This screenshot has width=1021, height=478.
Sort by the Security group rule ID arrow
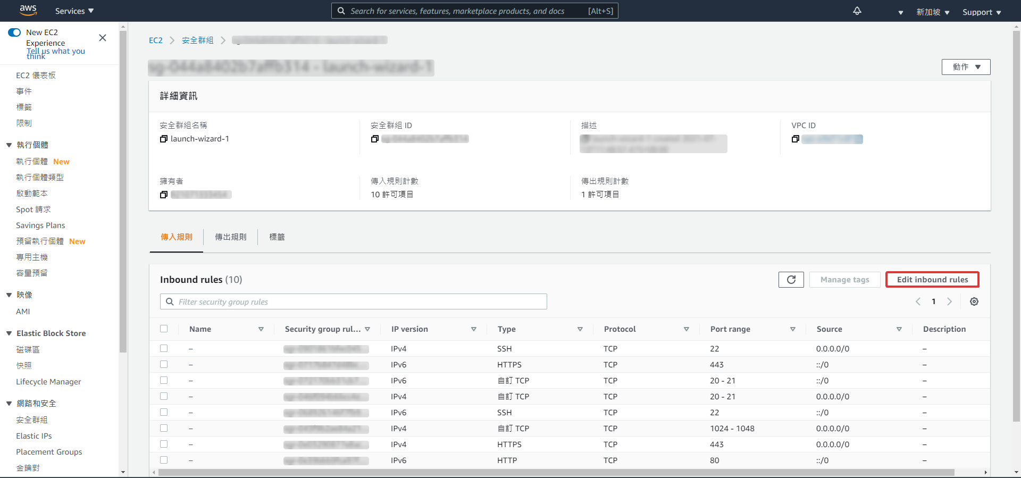click(367, 329)
